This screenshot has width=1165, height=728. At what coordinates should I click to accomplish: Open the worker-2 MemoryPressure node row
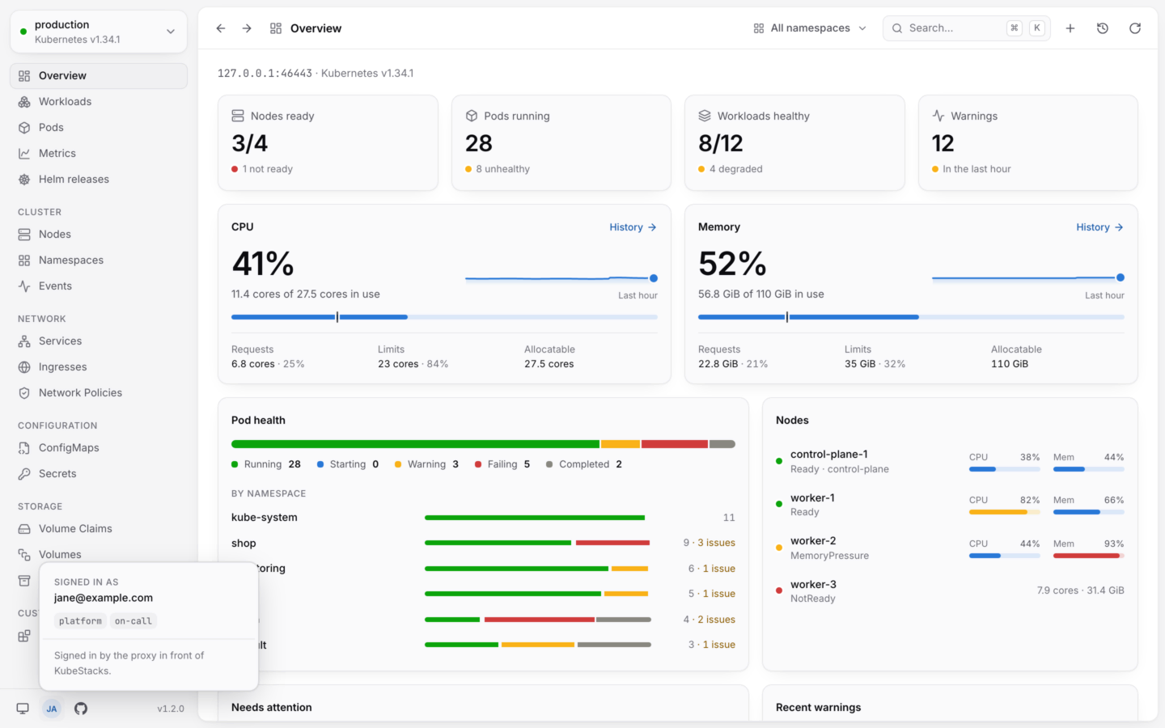[x=950, y=548]
